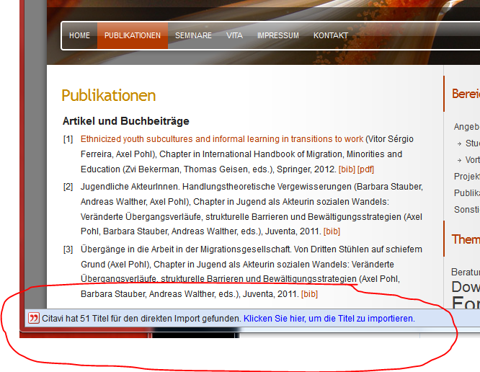This screenshot has width=480, height=372.
Task: Click the [bib] link for entry 3
Action: [x=308, y=294]
